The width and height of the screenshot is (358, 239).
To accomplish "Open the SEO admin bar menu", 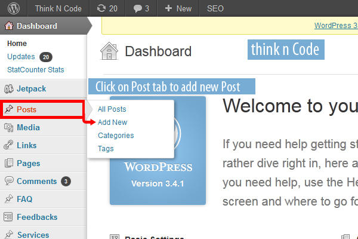I will point(215,8).
